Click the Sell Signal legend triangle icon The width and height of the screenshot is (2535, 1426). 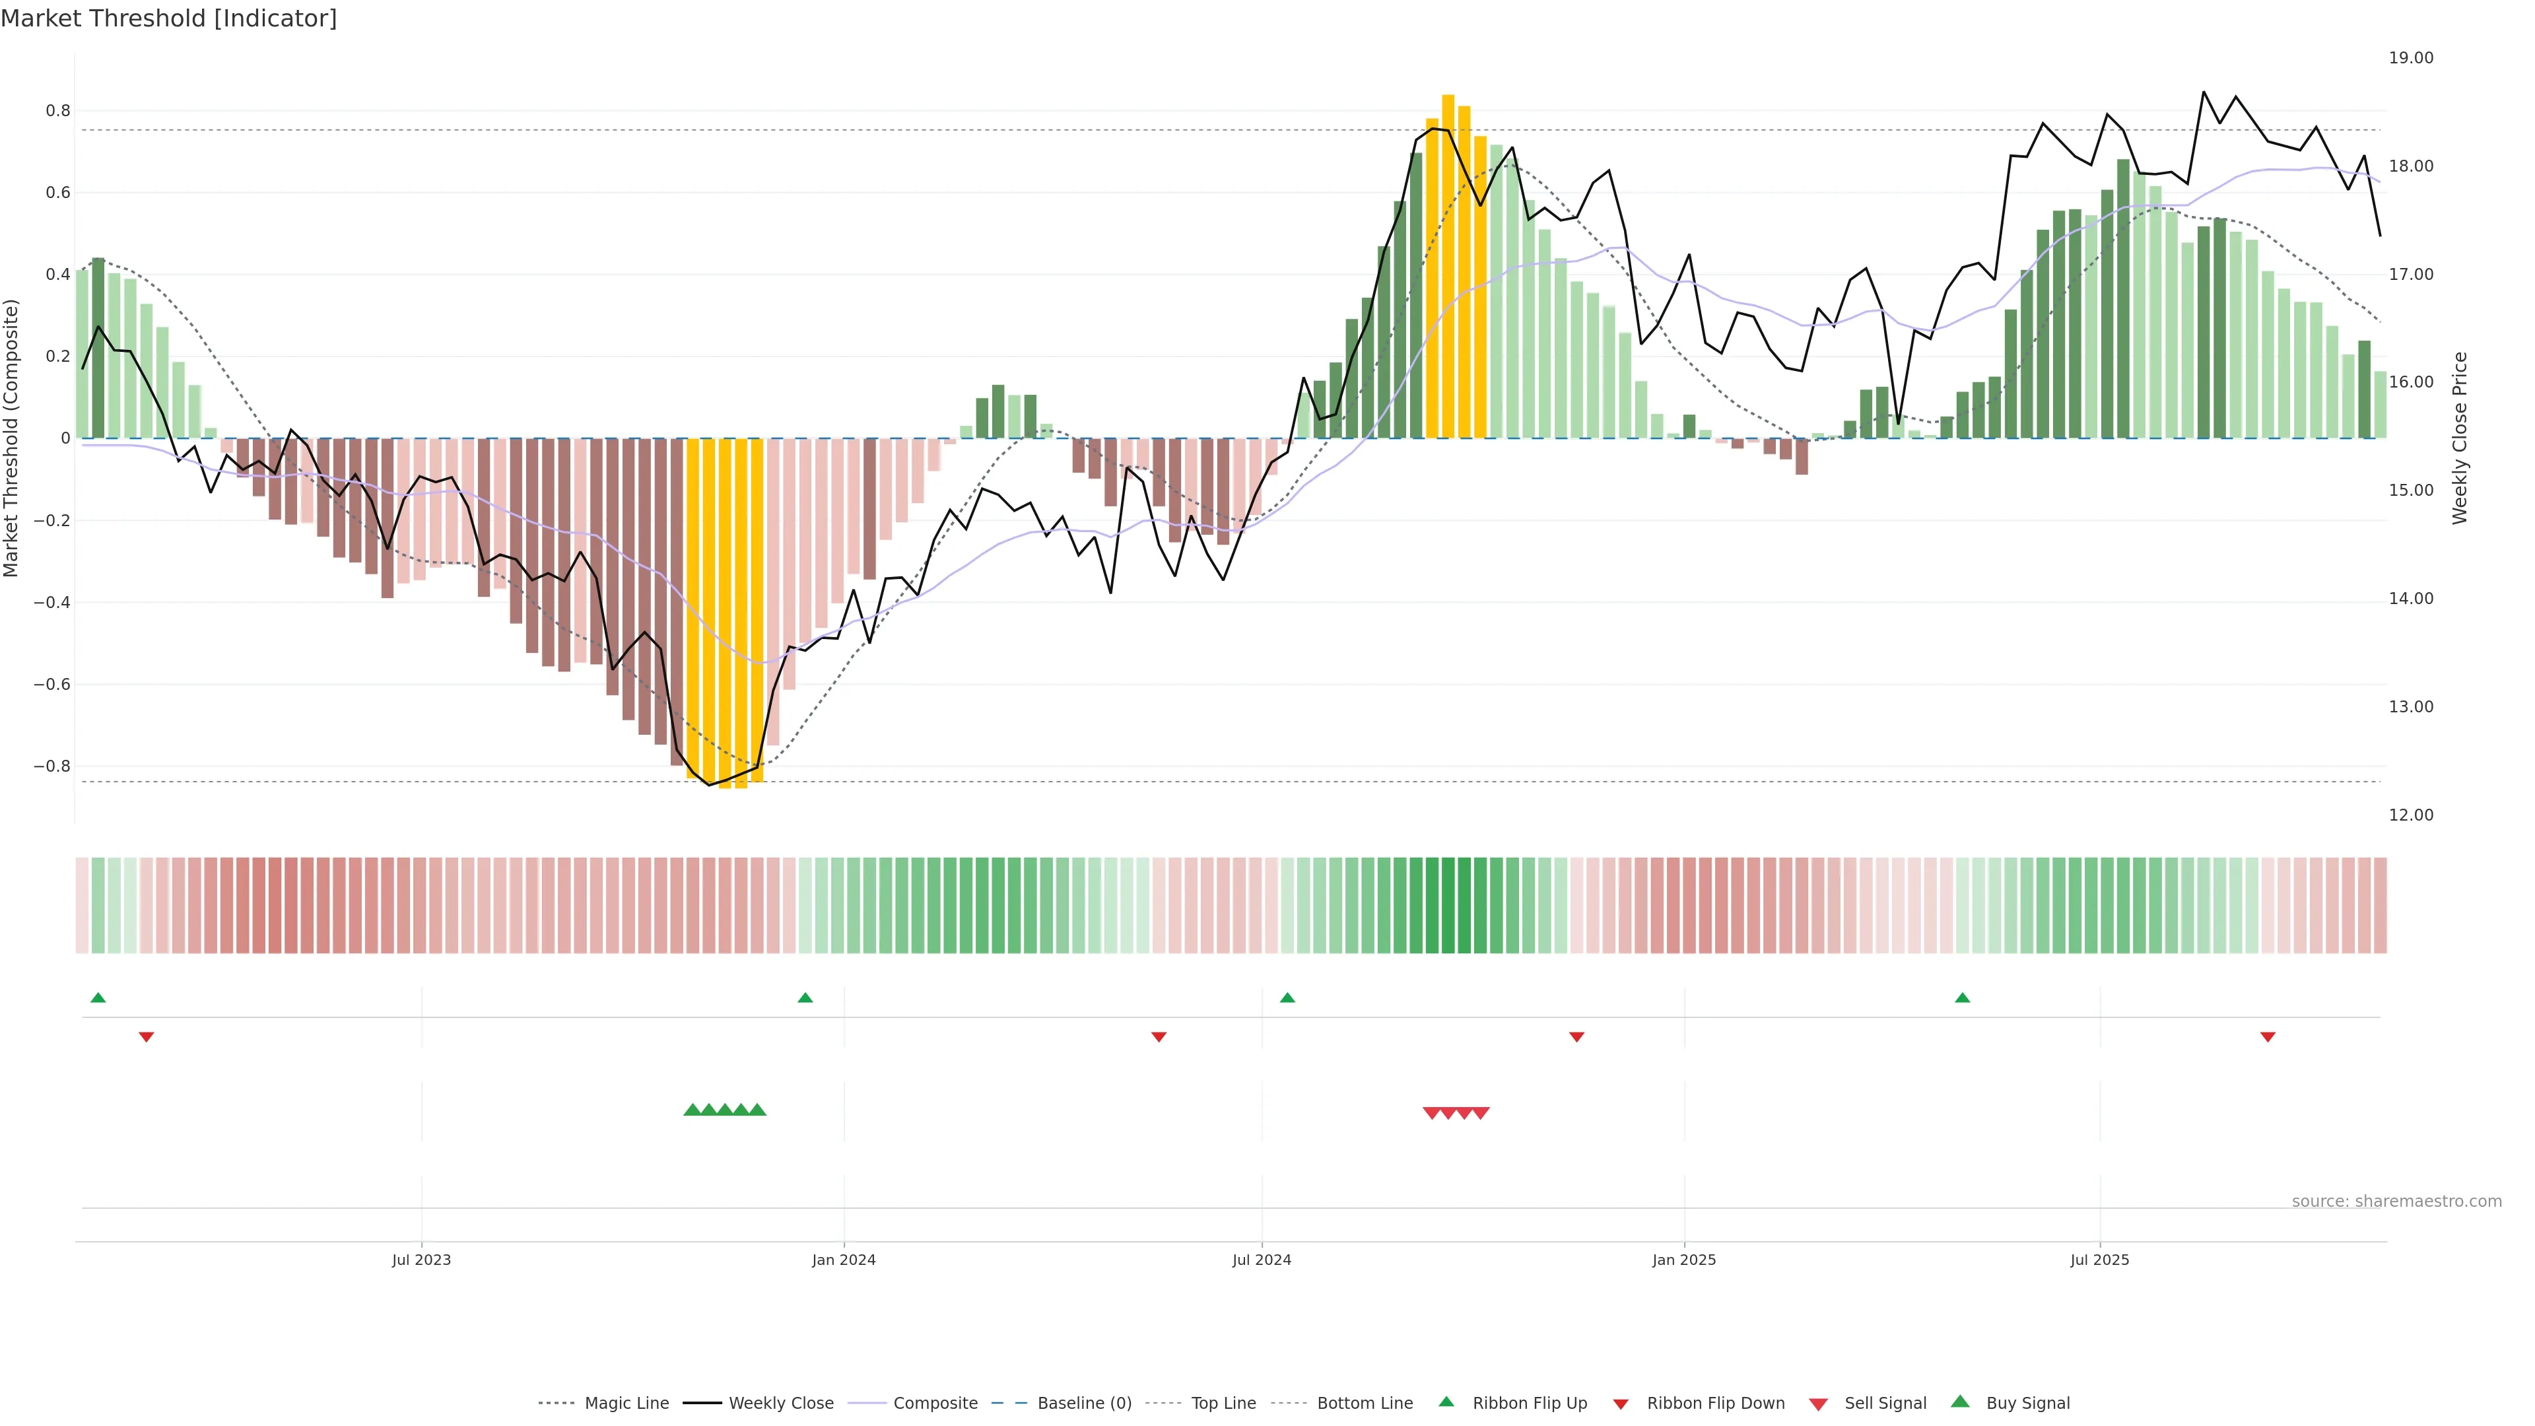tap(1817, 1404)
